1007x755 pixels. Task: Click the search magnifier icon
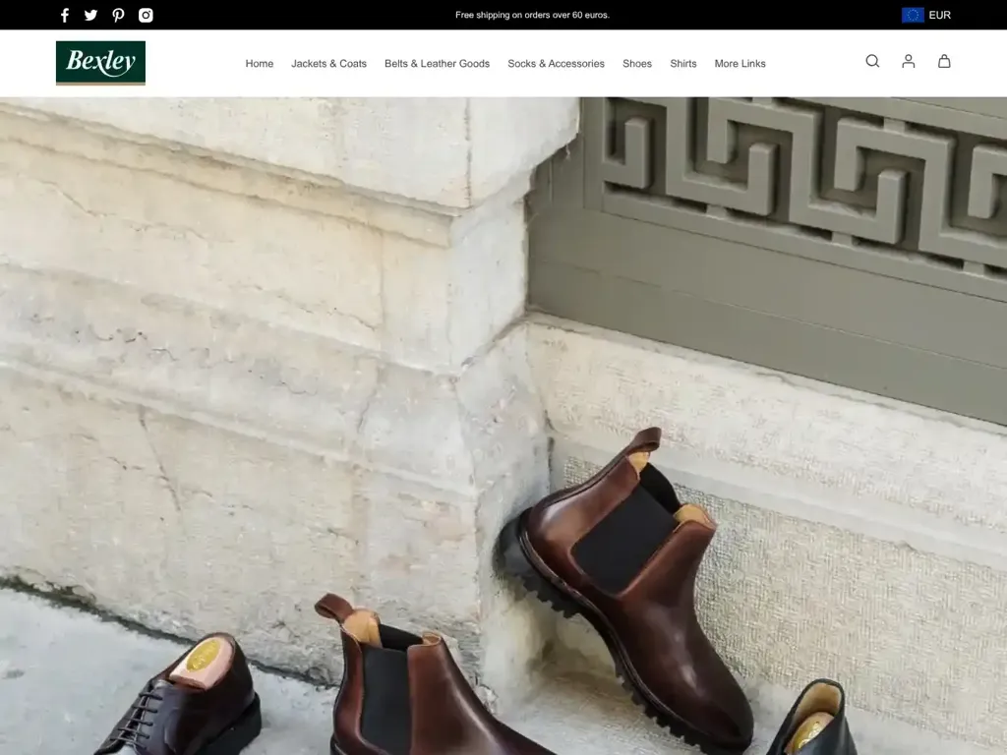tap(872, 61)
